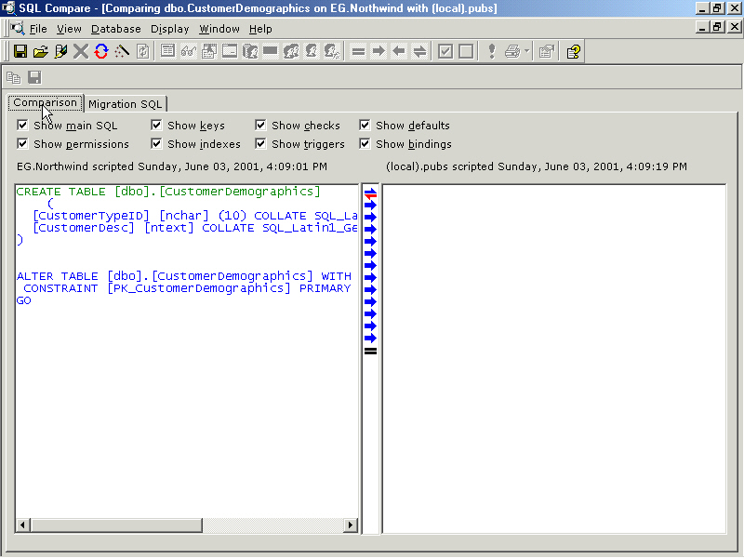Click the empty box deselect-all icon

(x=466, y=51)
